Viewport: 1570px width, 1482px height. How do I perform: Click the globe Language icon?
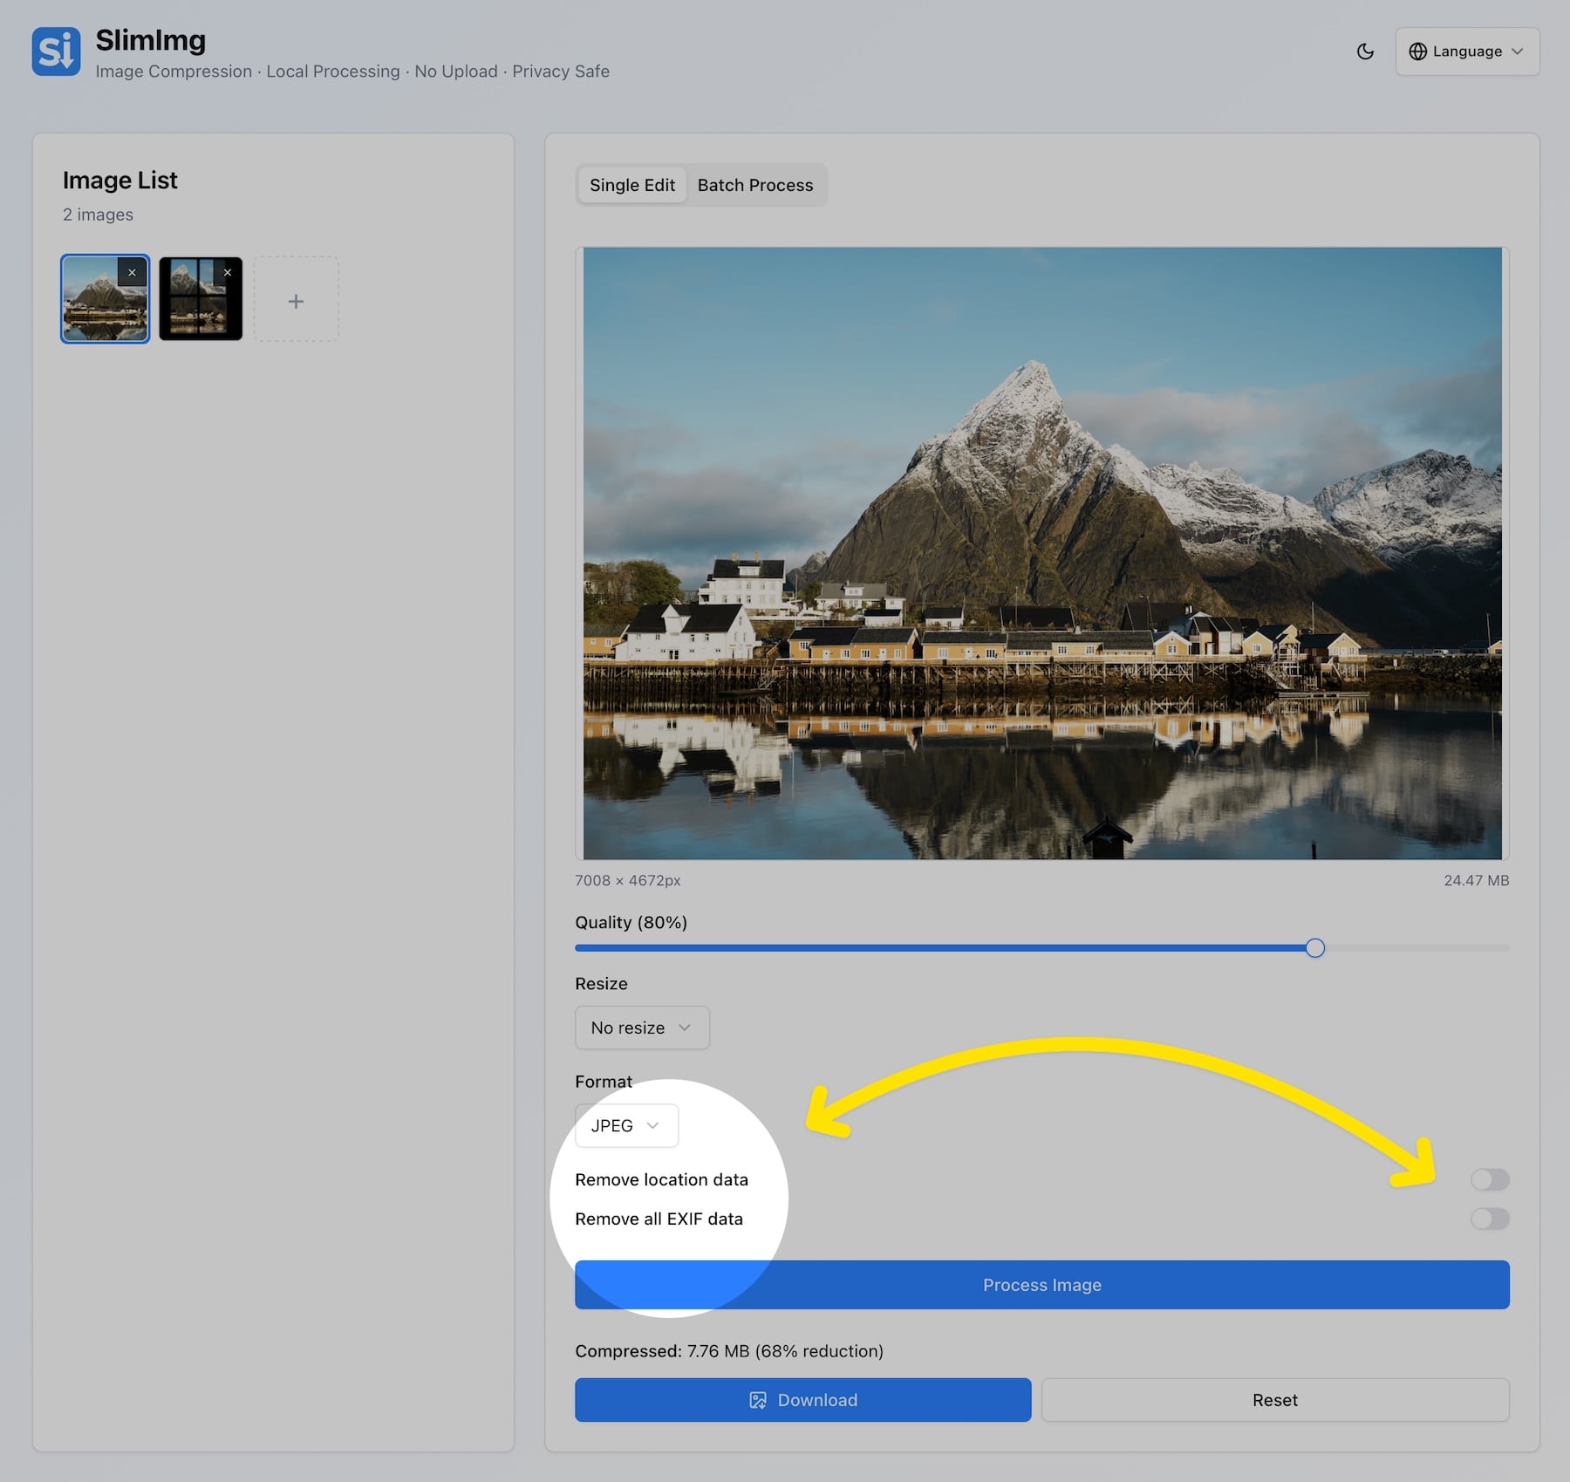click(x=1420, y=51)
